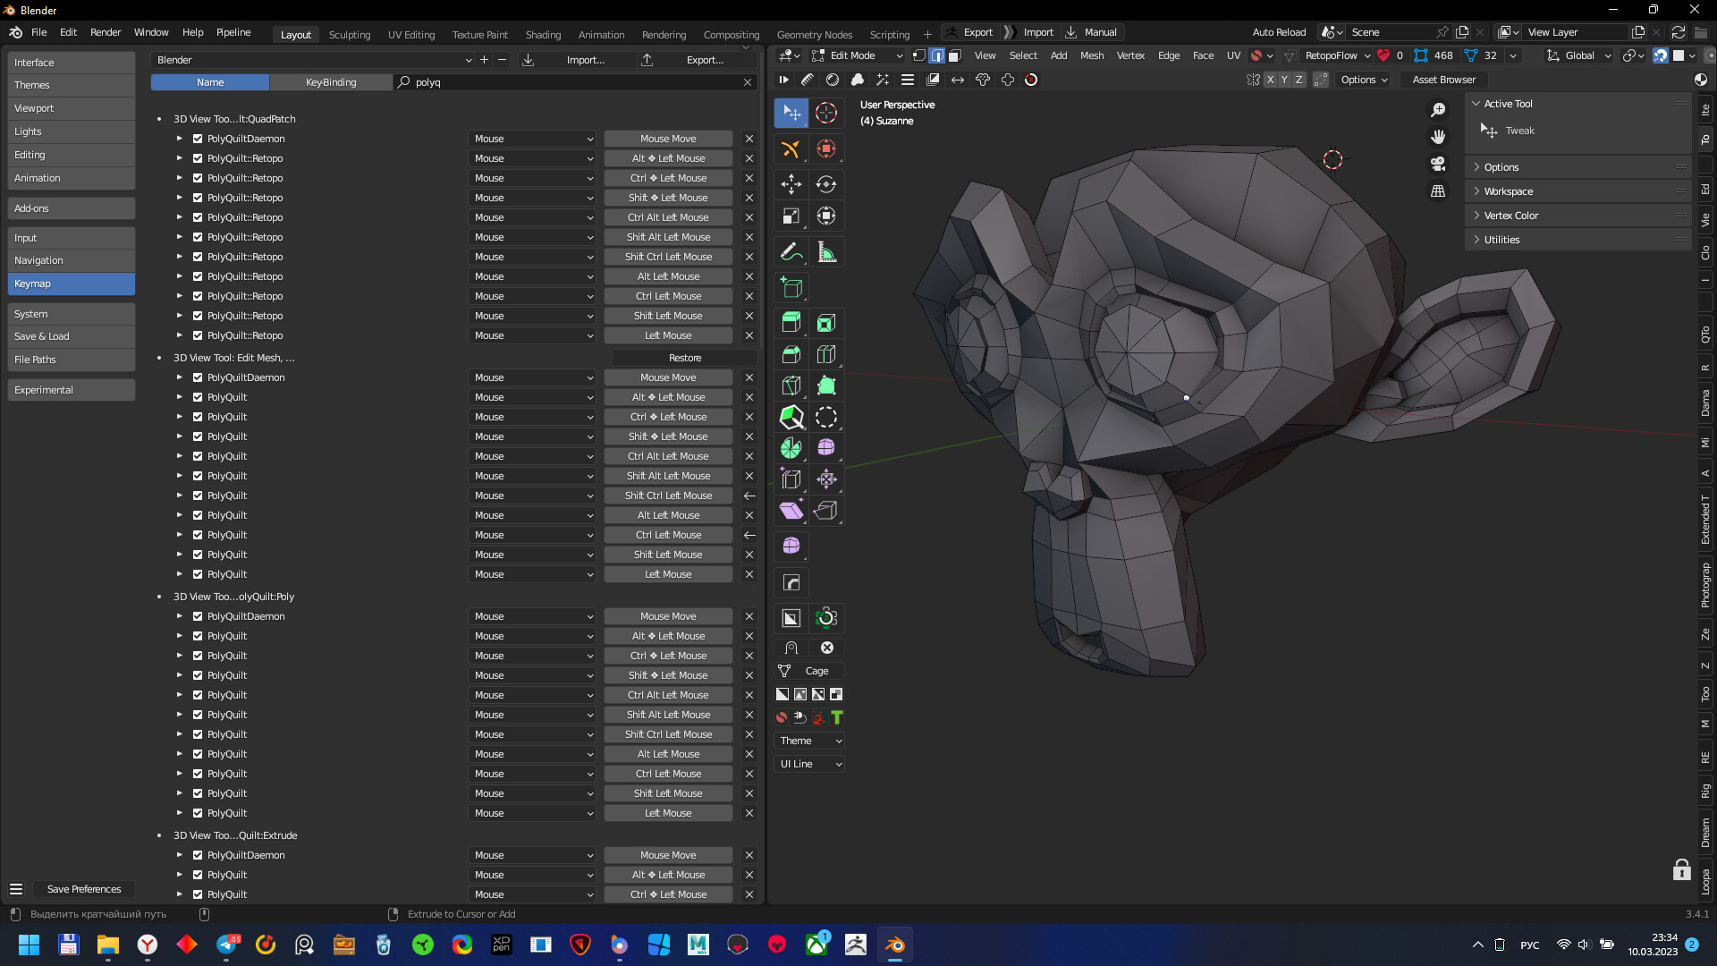Select the Move tool
1717x966 pixels.
tap(791, 184)
